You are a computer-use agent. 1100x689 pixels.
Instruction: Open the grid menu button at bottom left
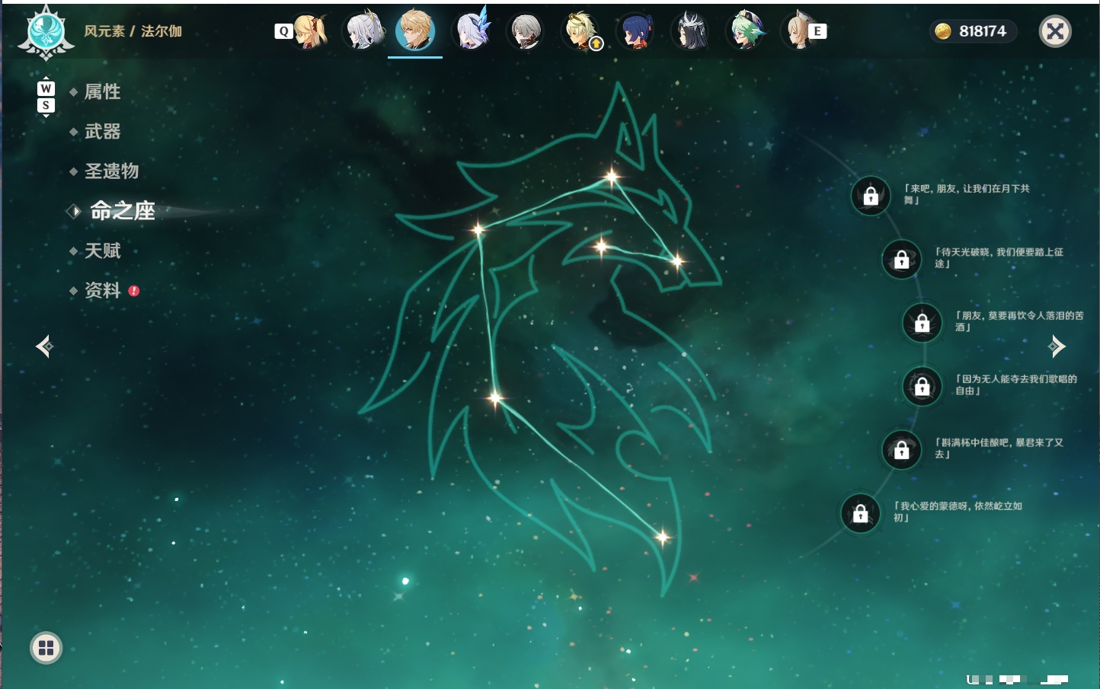(46, 648)
